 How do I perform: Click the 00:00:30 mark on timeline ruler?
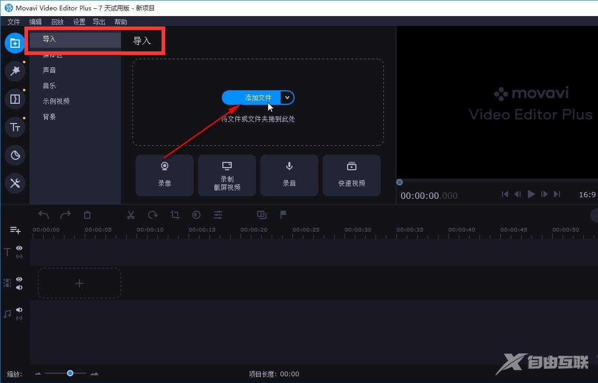(358, 230)
